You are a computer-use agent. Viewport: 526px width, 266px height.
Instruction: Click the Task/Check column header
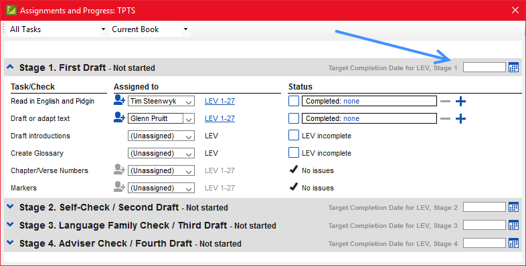coord(33,87)
